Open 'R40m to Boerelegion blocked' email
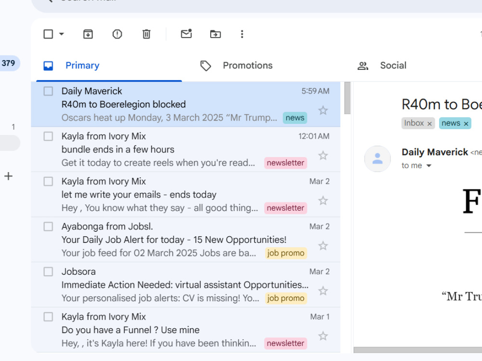This screenshot has width=482, height=361. click(x=186, y=104)
